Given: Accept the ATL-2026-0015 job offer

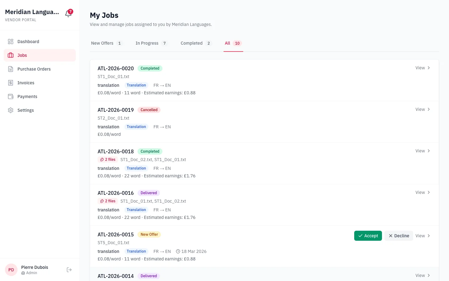Looking at the screenshot, I should click(x=368, y=236).
